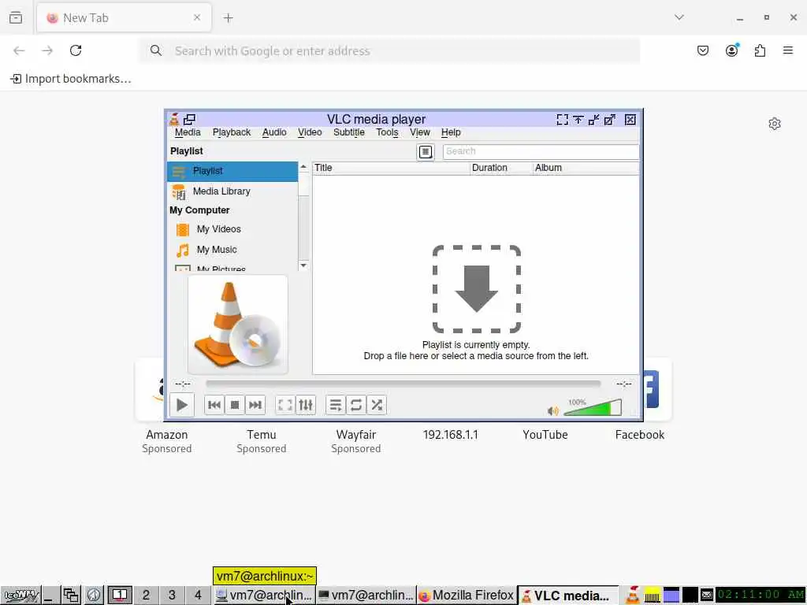This screenshot has height=605, width=807.
Task: Open 192.168.1.1 shortcut
Action: [450, 435]
